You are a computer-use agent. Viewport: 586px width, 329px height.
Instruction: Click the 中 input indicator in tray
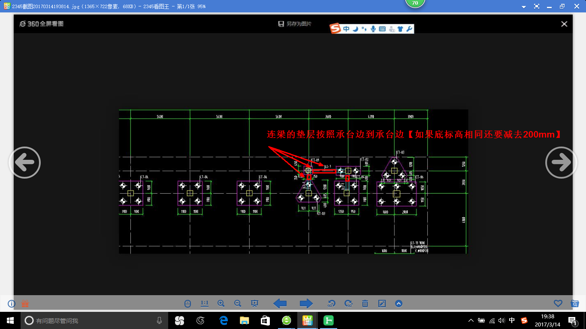(512, 320)
